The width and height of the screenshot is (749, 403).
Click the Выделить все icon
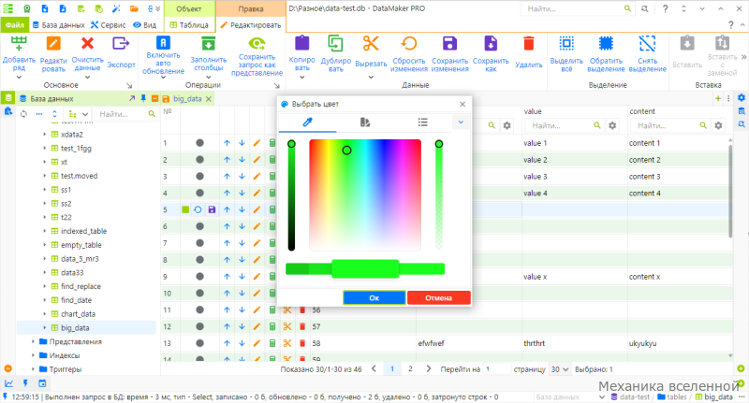coord(566,43)
